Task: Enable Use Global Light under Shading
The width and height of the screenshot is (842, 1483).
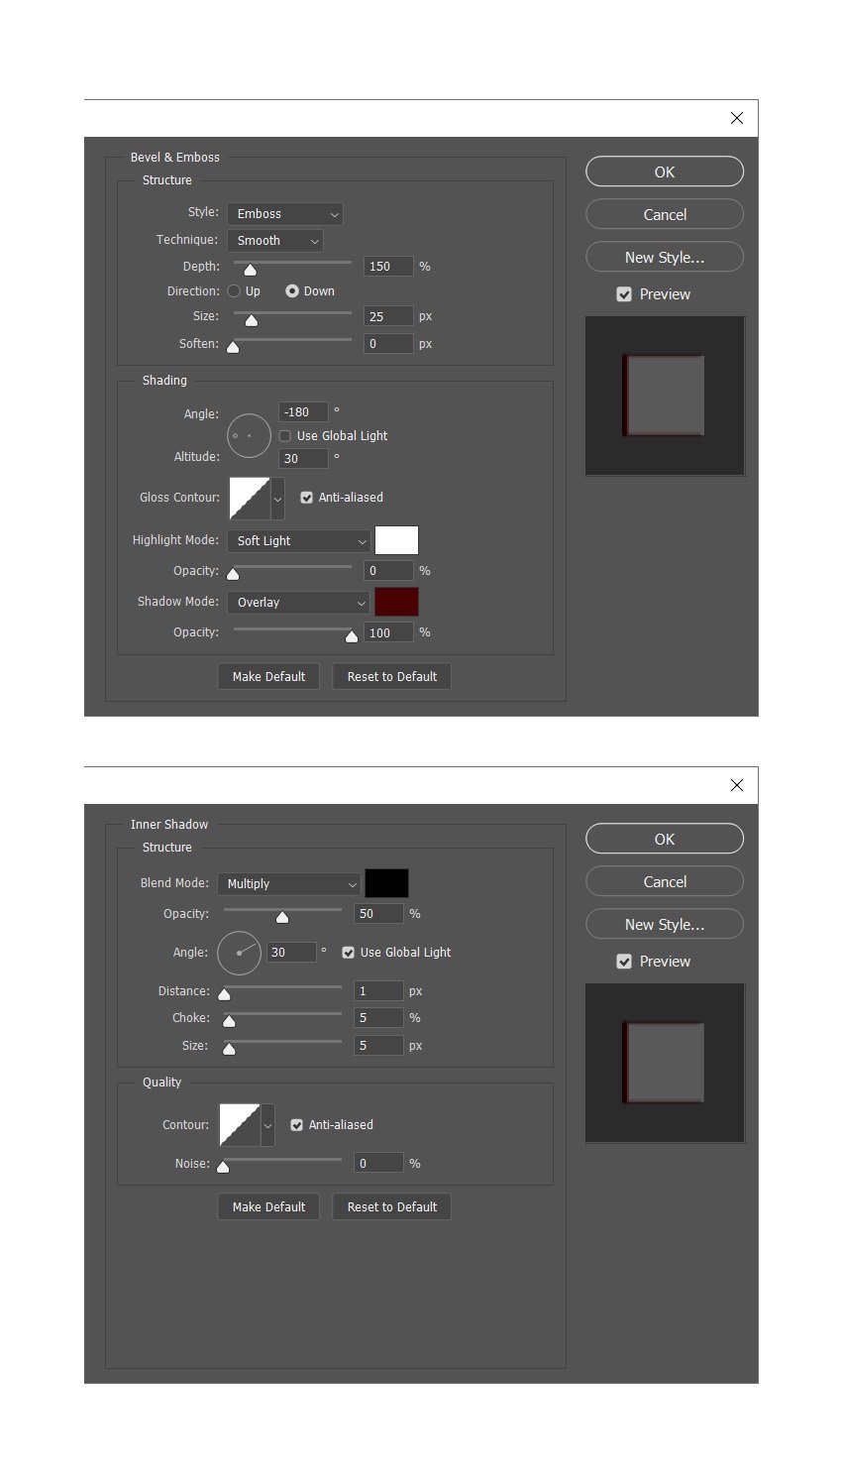Action: click(285, 435)
